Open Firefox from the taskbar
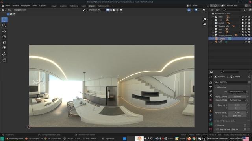Viewport: 252px width, 141px height. point(189,139)
